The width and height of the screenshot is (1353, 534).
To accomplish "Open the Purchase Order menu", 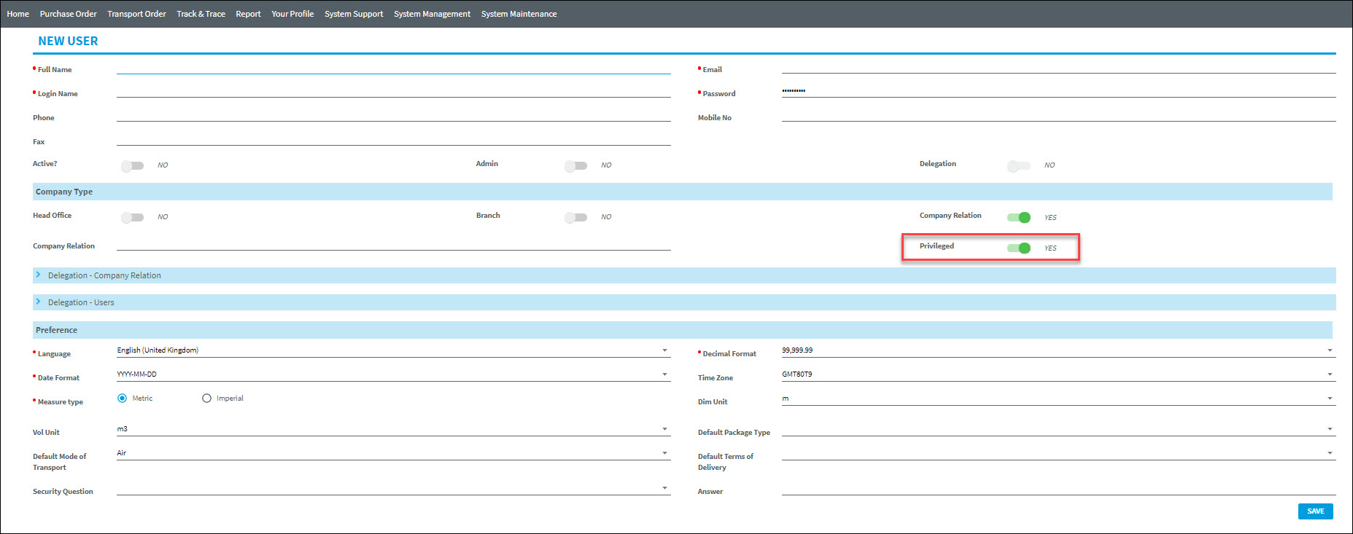I will (69, 14).
